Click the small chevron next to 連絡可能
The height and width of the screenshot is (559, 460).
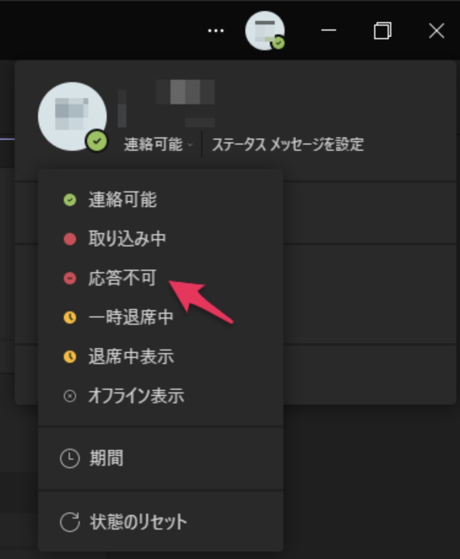tap(190, 145)
